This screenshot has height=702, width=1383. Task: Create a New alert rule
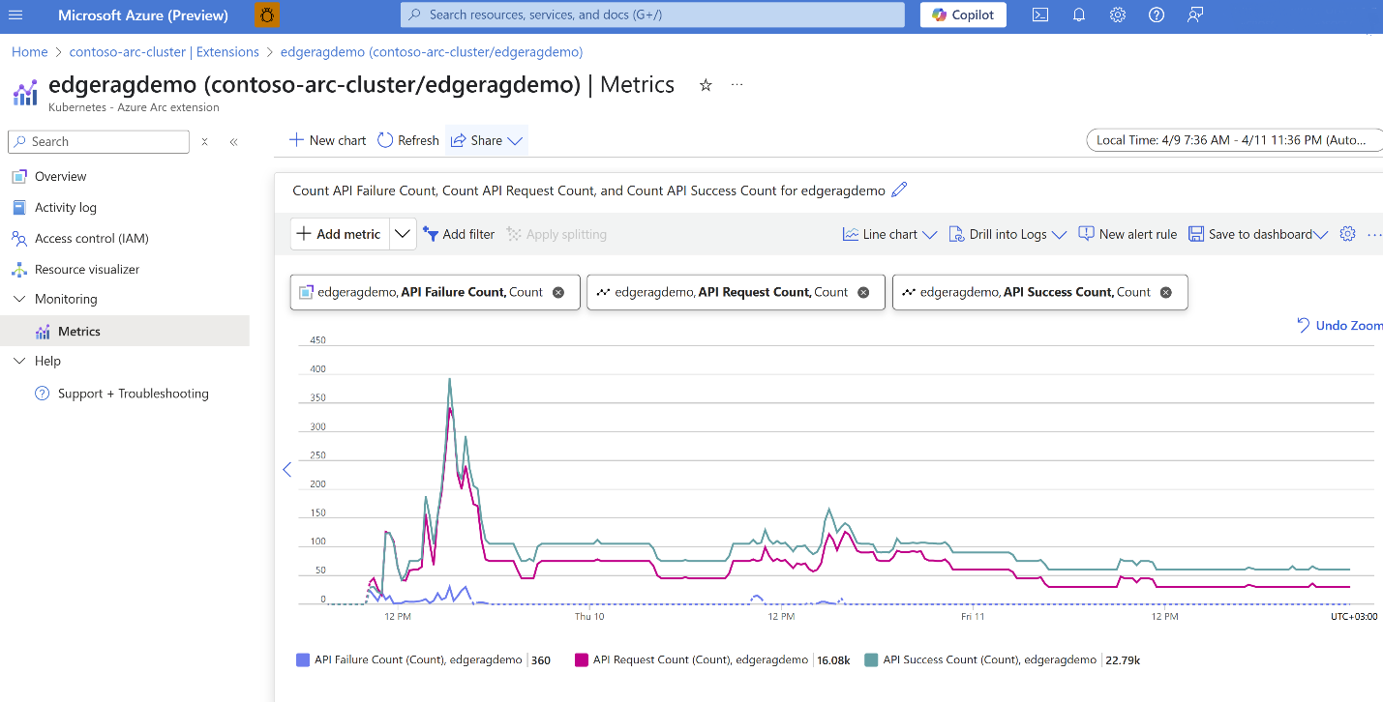coord(1127,234)
